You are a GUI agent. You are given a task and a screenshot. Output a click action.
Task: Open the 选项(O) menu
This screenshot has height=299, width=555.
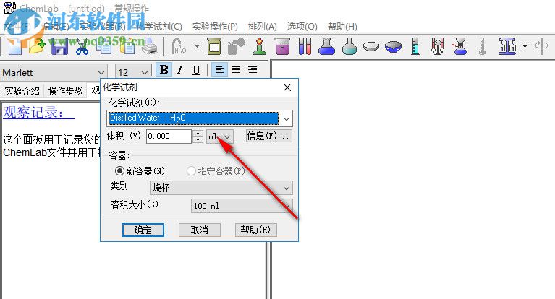(x=302, y=27)
